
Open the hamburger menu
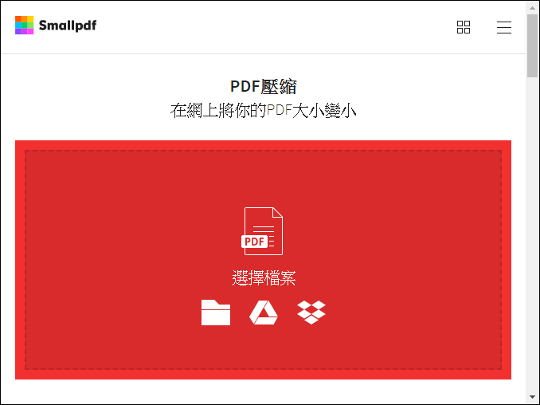coord(504,27)
